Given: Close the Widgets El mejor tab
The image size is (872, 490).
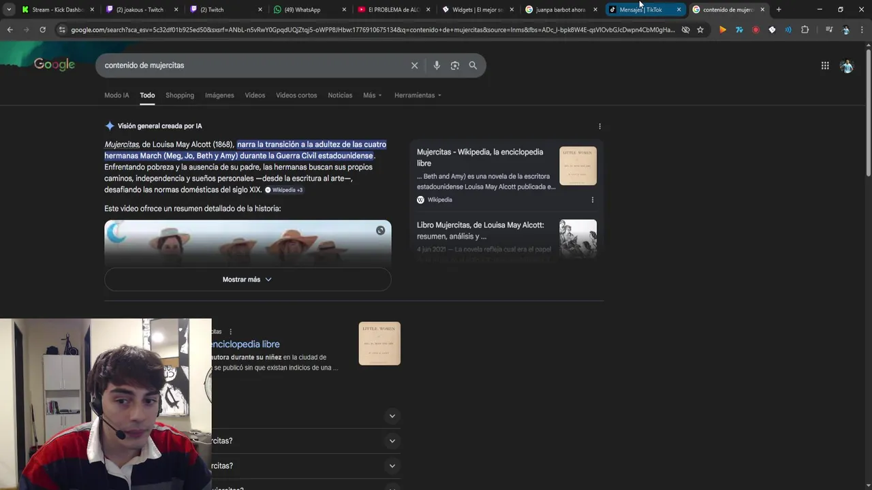Looking at the screenshot, I should 512,10.
